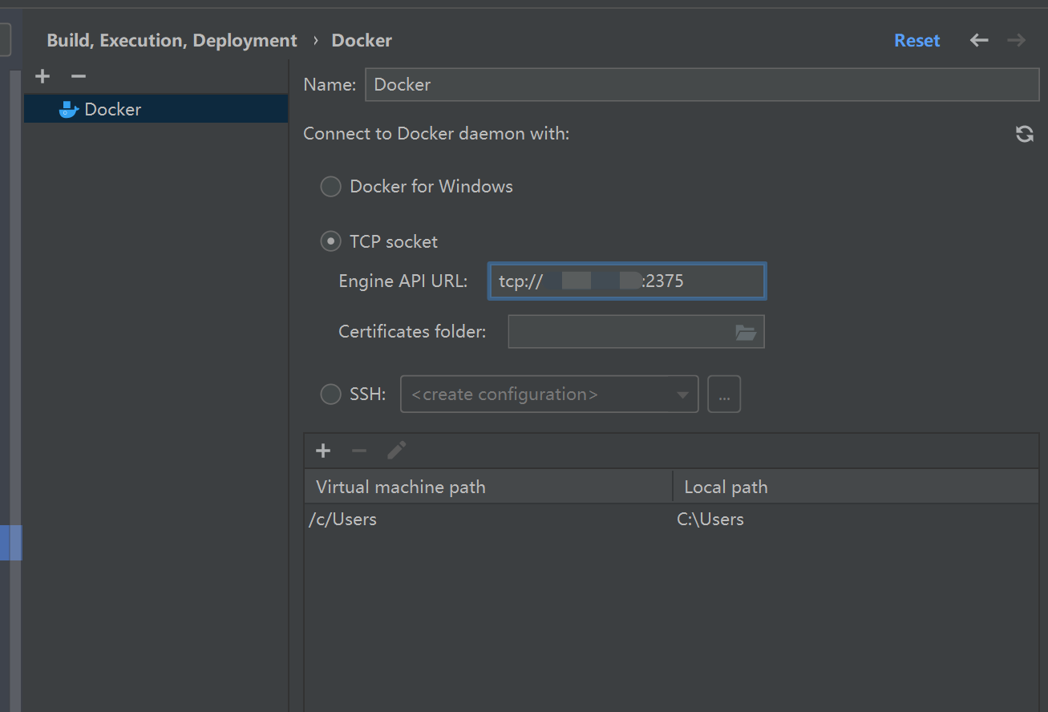The image size is (1048, 712).
Task: Select the C:\Users local path cell
Action: pyautogui.click(x=856, y=520)
